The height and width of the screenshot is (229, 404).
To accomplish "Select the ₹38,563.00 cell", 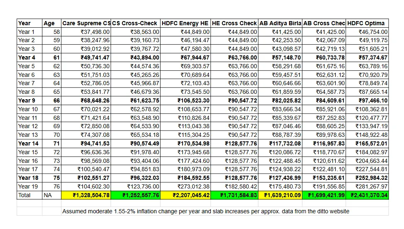I will click(x=136, y=32).
